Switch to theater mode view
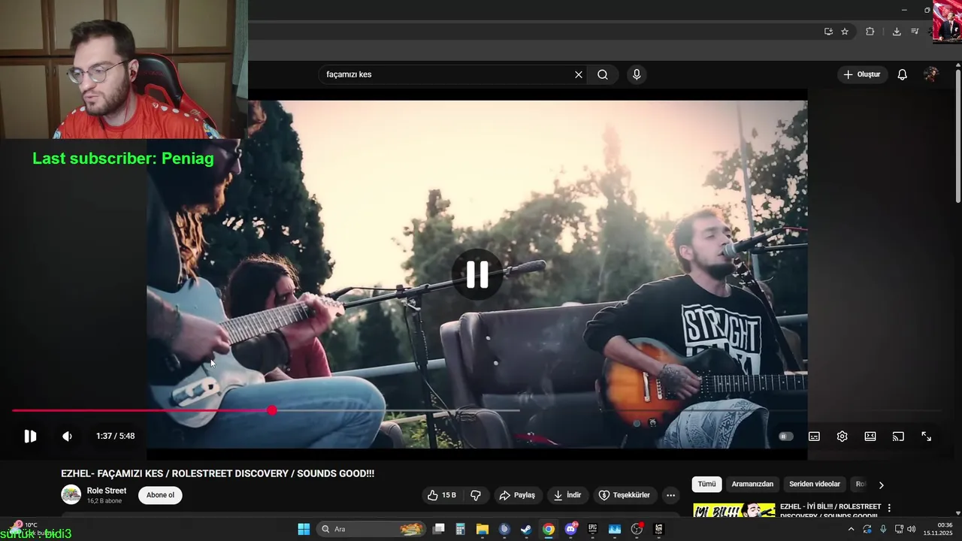The height and width of the screenshot is (541, 962). 870,437
